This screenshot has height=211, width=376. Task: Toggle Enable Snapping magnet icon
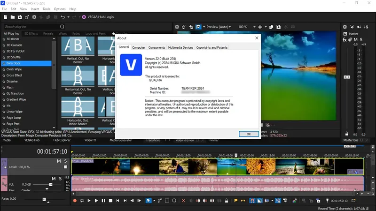point(252,201)
